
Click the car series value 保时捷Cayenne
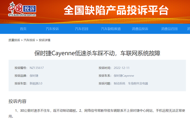point(124,76)
